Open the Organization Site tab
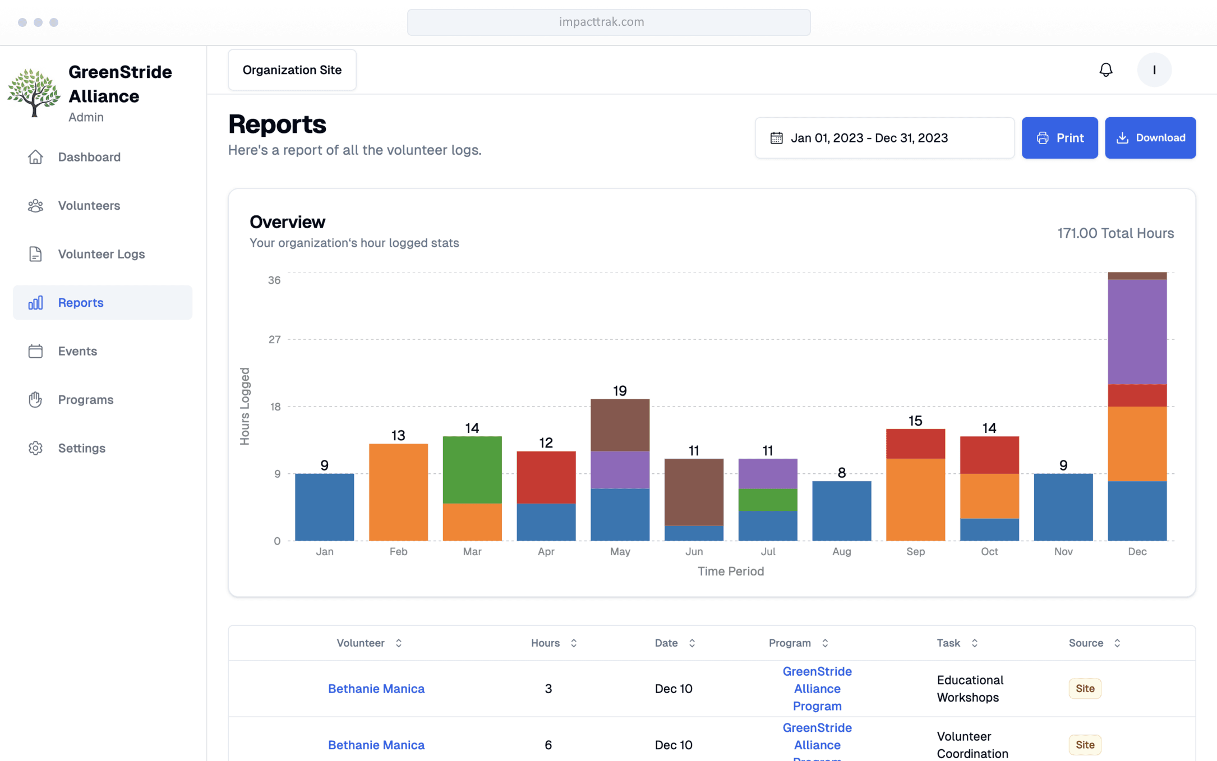The width and height of the screenshot is (1217, 761). coord(292,70)
